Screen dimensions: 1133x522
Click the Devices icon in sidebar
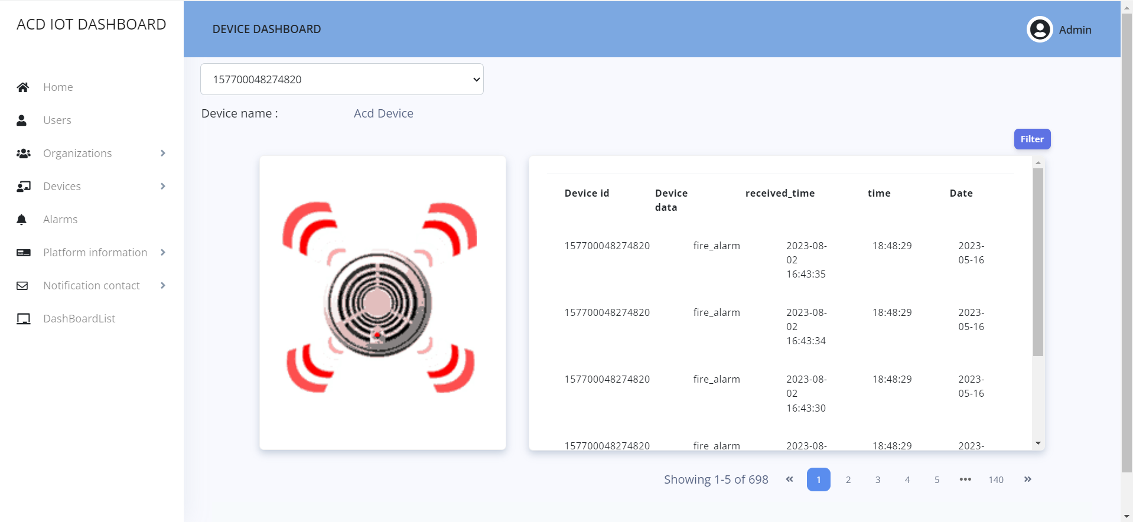(23, 187)
